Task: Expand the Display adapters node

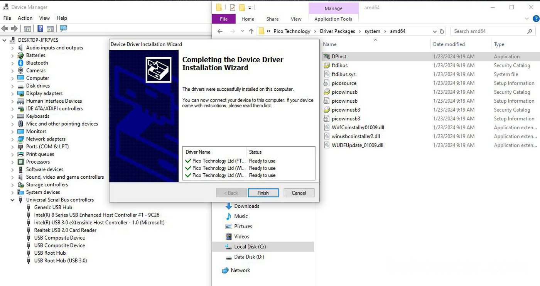Action: (x=12, y=93)
